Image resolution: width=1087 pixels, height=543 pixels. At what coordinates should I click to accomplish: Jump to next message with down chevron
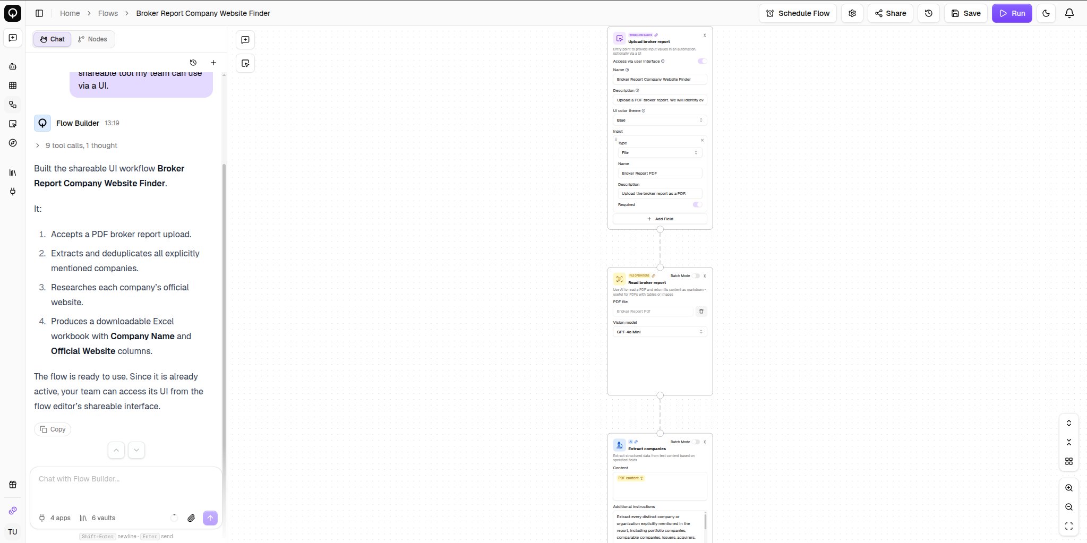[136, 450]
